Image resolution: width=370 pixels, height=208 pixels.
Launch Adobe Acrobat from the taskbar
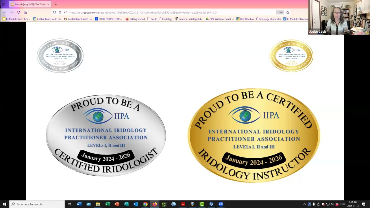pyautogui.click(x=183, y=204)
